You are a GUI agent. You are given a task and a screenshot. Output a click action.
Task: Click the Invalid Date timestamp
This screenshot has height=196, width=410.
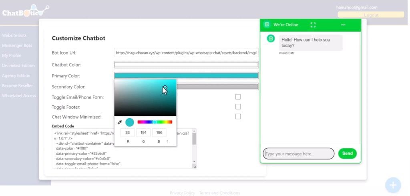tap(287, 53)
